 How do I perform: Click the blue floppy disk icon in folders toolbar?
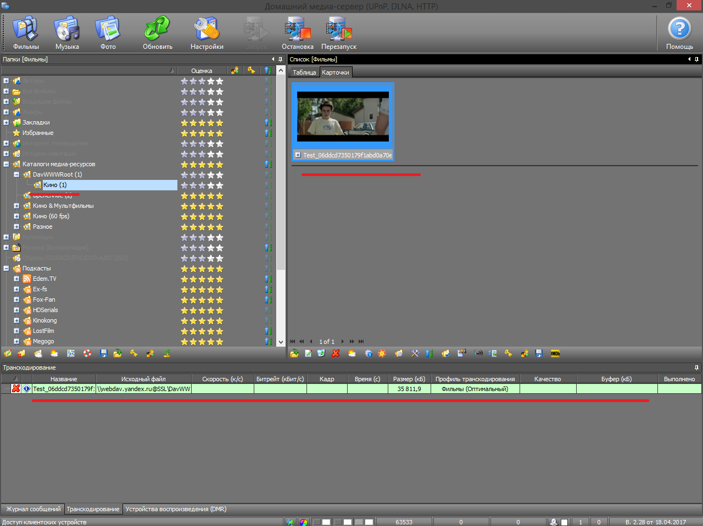tap(104, 354)
